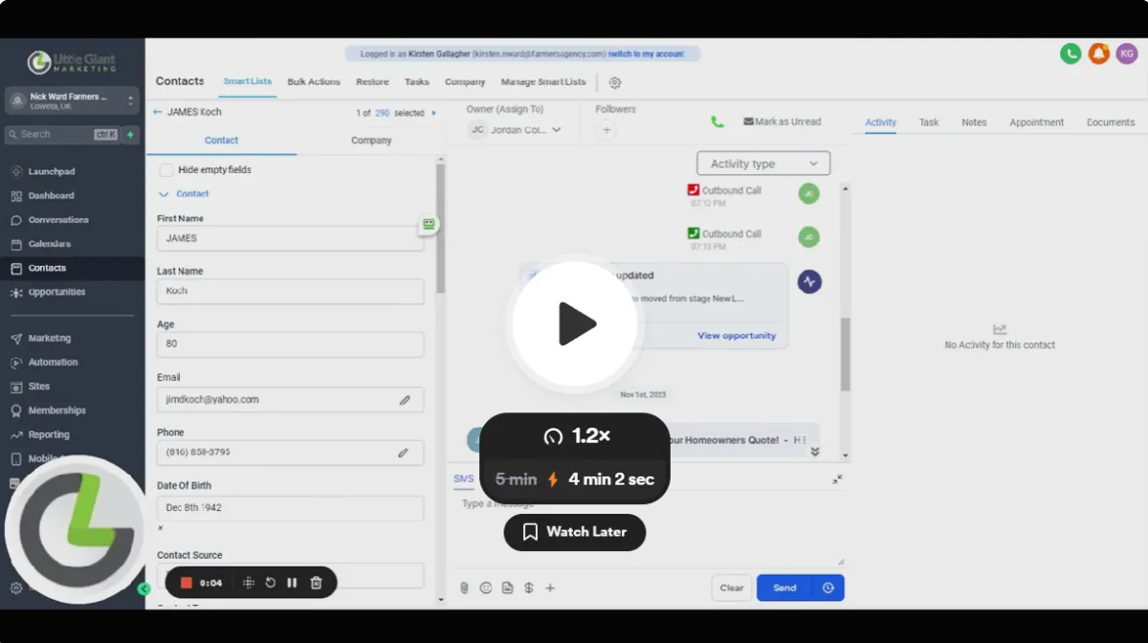Click the conversation pane vertical scrollbar
The height and width of the screenshot is (643, 1148).
click(x=845, y=354)
